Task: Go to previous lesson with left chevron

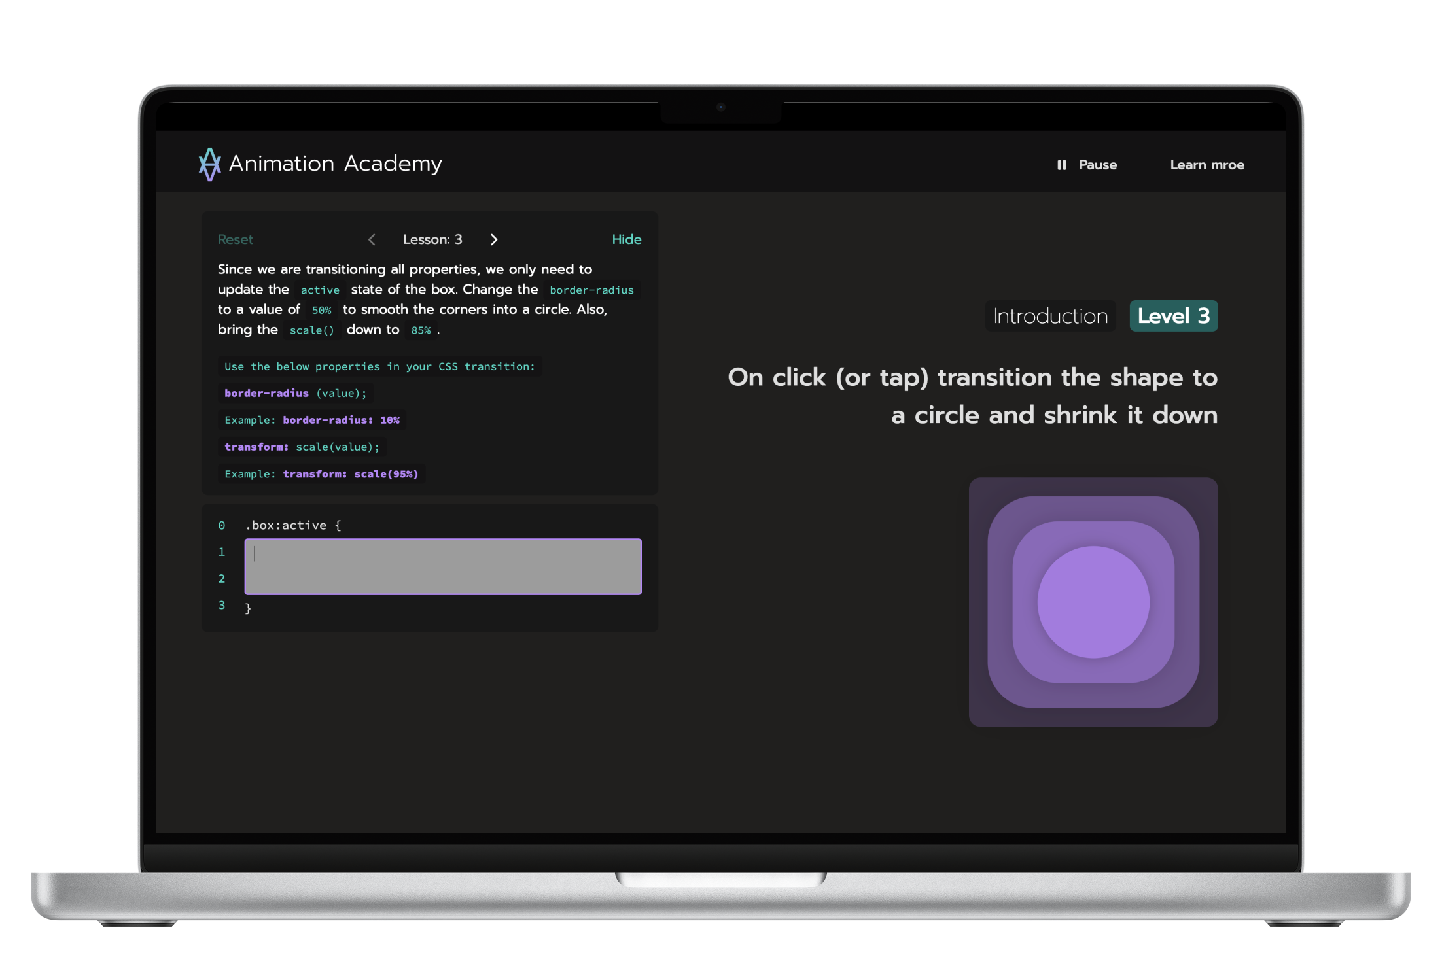Action: pyautogui.click(x=372, y=240)
